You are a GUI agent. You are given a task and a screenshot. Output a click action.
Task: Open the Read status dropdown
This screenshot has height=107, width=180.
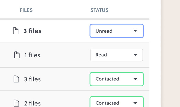click(116, 55)
